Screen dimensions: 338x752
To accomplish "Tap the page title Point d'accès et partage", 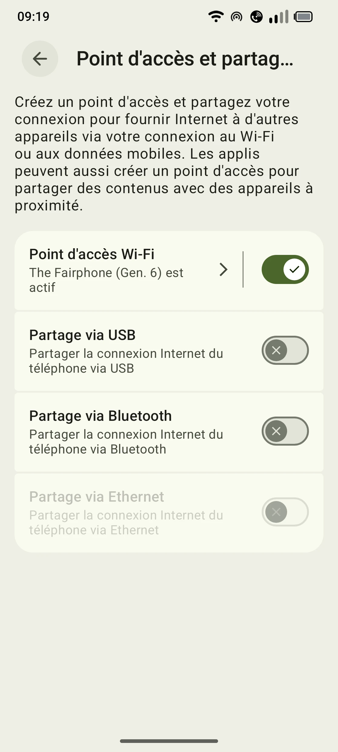I will [185, 59].
